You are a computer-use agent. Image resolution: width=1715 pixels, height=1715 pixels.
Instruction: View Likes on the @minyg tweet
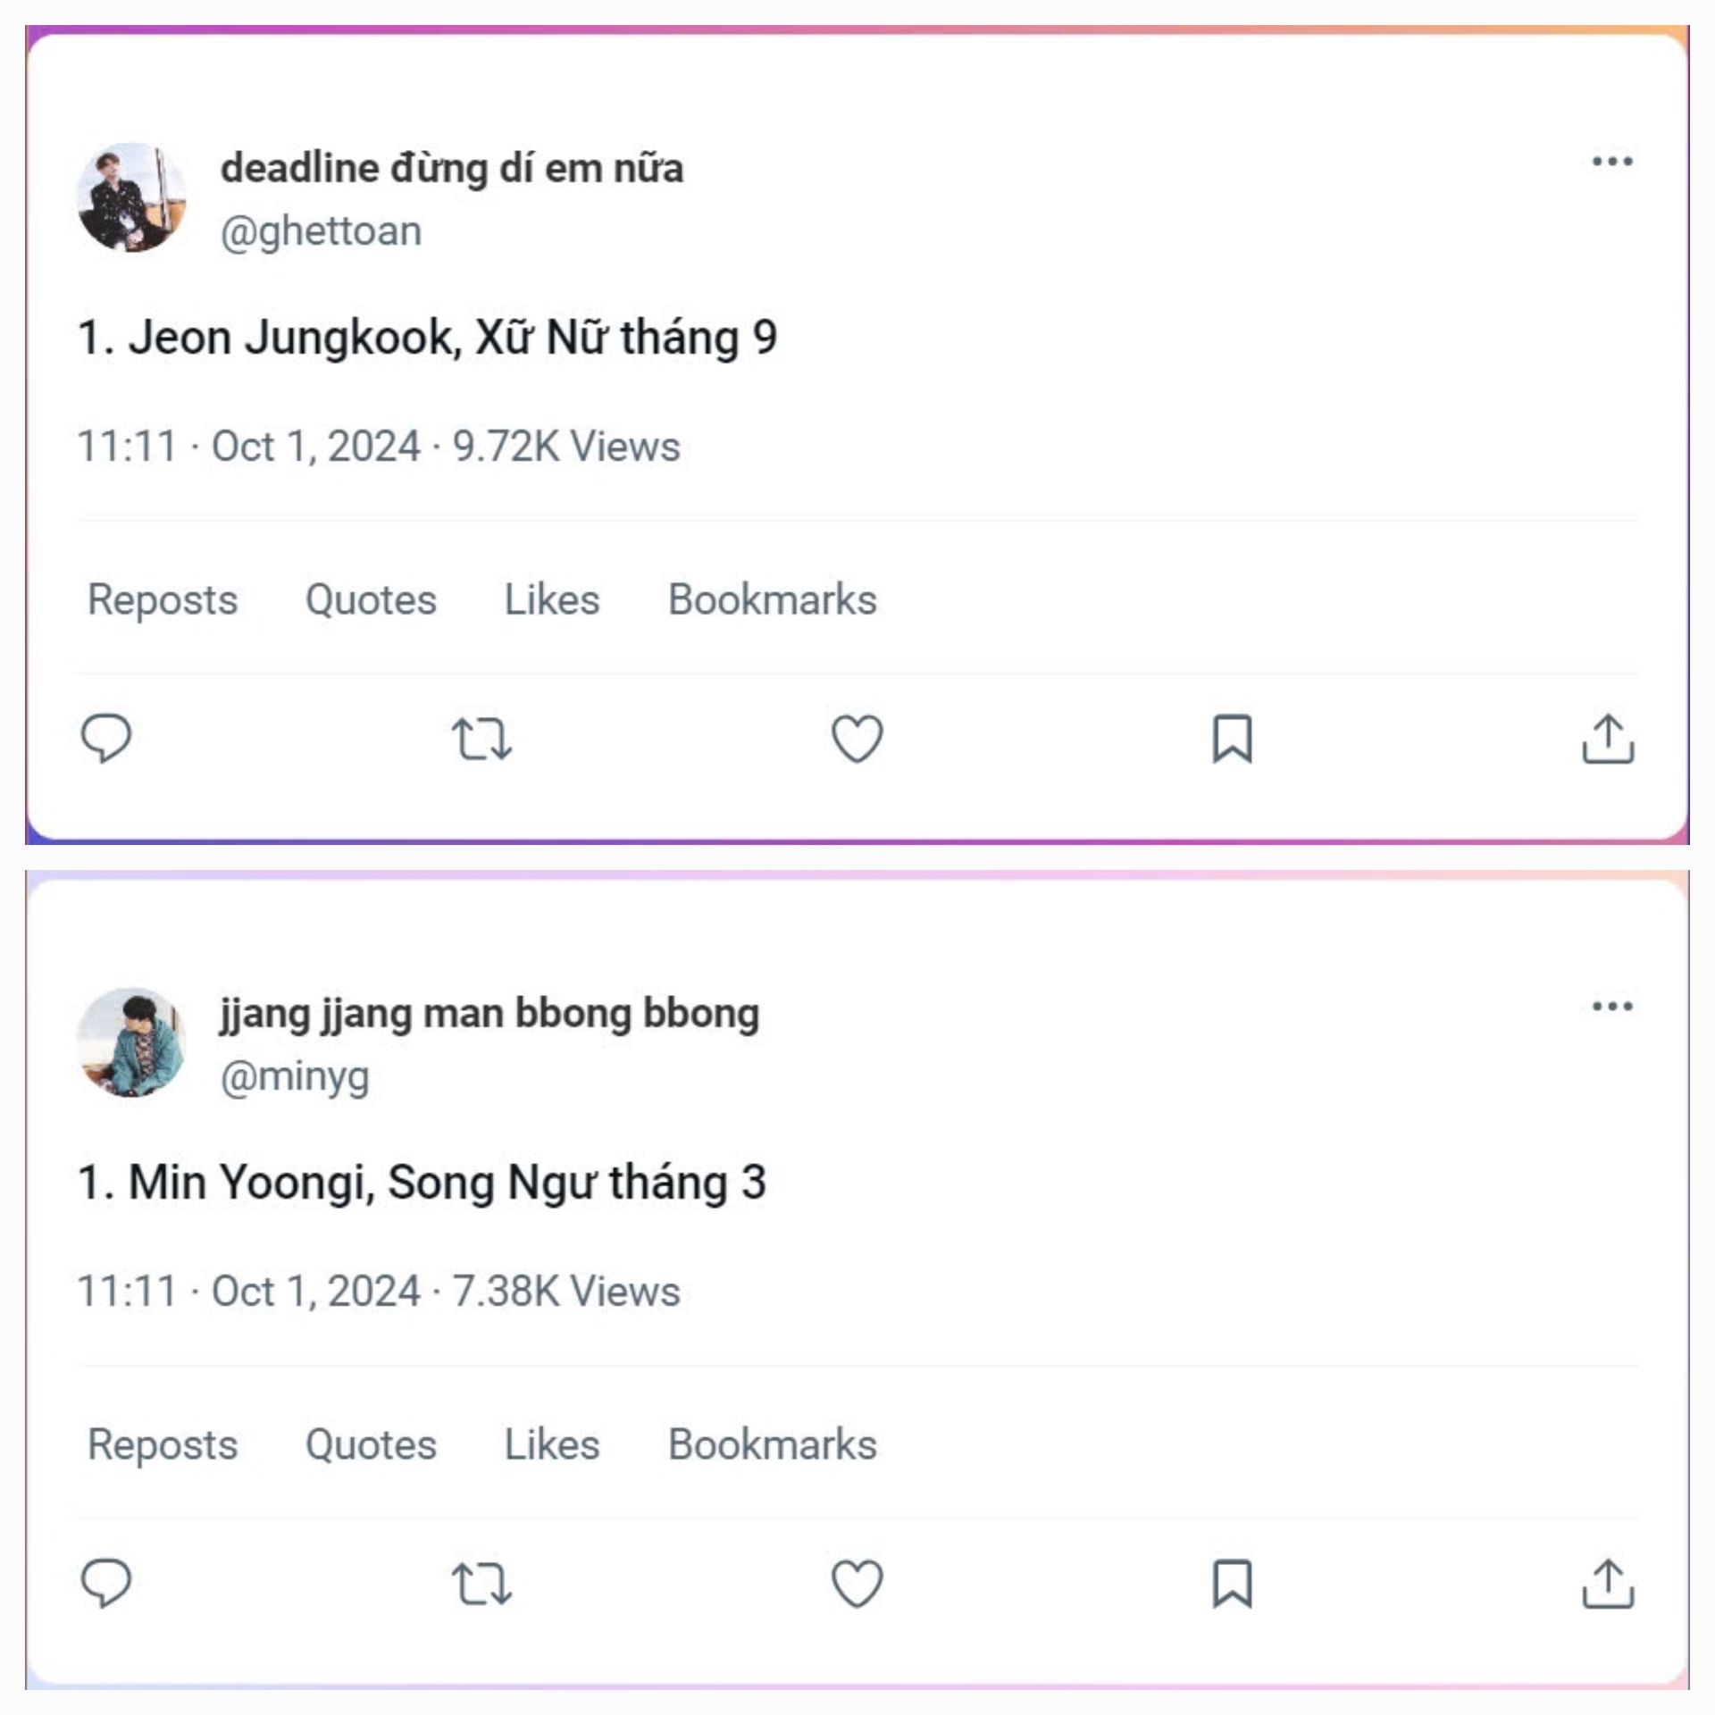[552, 1444]
